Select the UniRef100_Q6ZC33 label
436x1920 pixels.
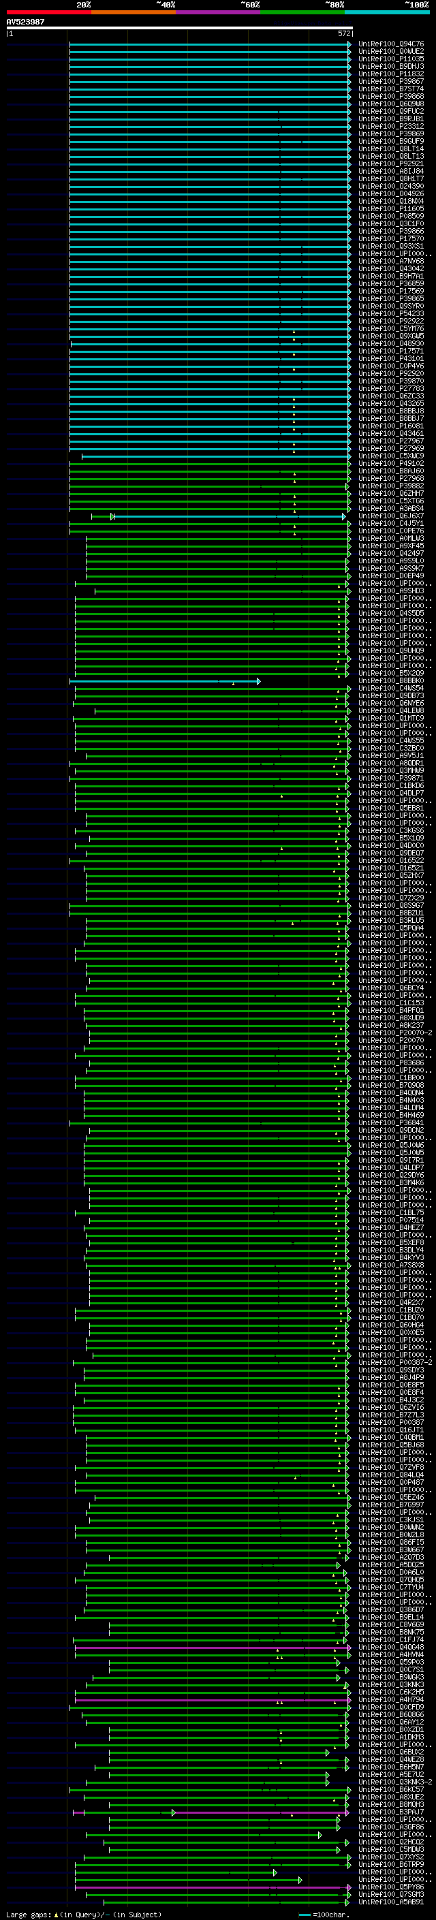coord(391,396)
